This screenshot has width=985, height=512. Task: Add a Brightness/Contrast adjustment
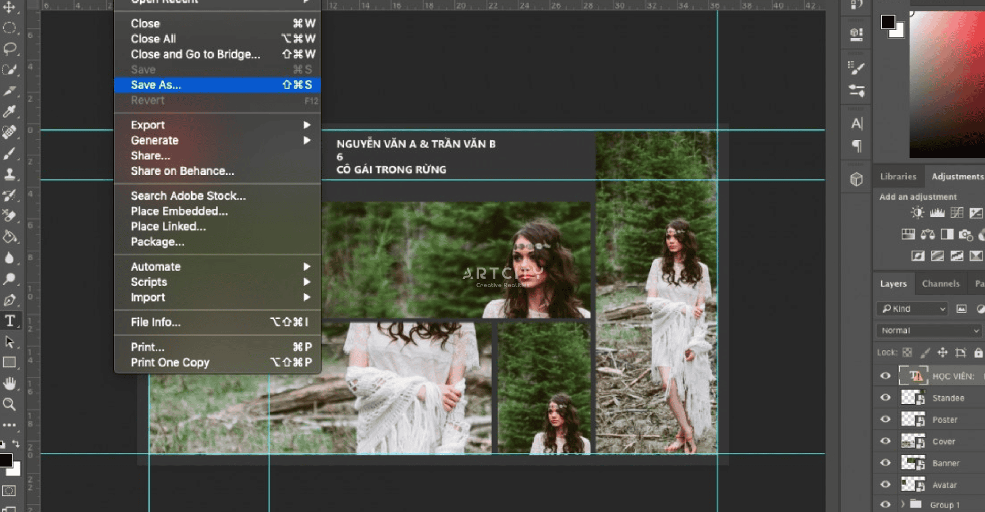pyautogui.click(x=917, y=213)
